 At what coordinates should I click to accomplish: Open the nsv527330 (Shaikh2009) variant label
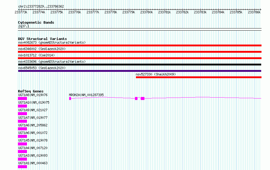[x=156, y=74]
